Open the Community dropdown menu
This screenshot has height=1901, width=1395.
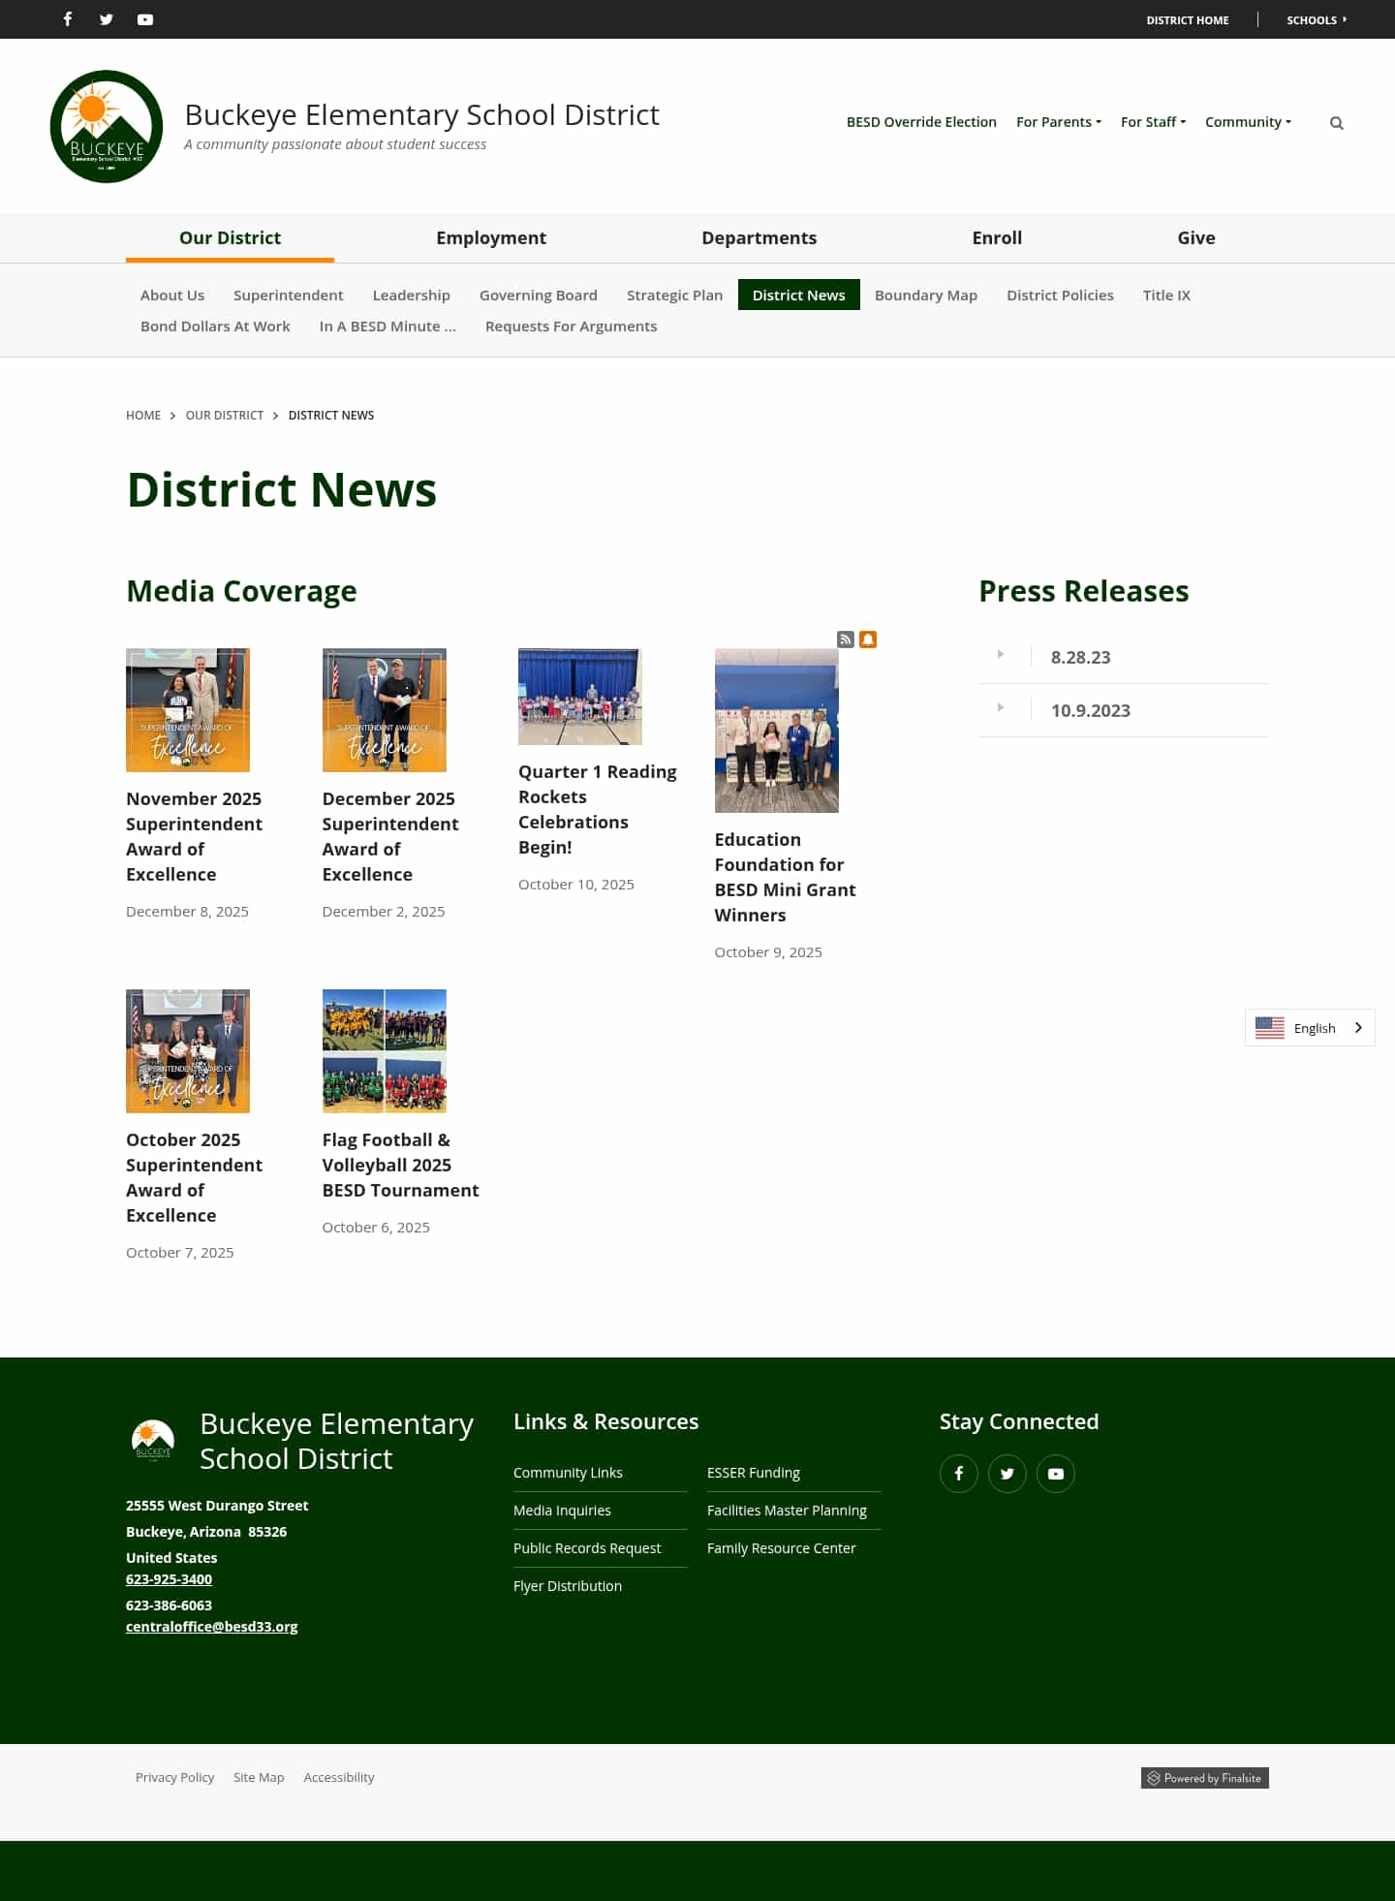tap(1248, 122)
